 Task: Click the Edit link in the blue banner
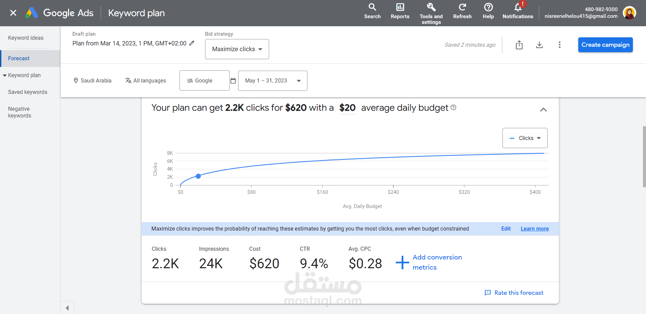tap(506, 229)
